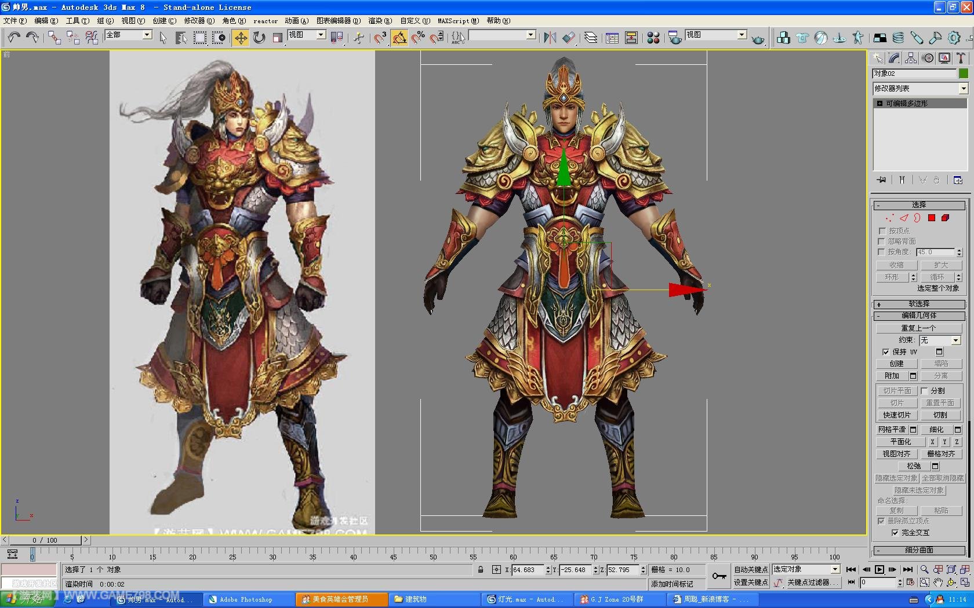Viewport: 974px width, 608px height.
Task: Click the Zoom Extents All icon
Action: tap(965, 569)
